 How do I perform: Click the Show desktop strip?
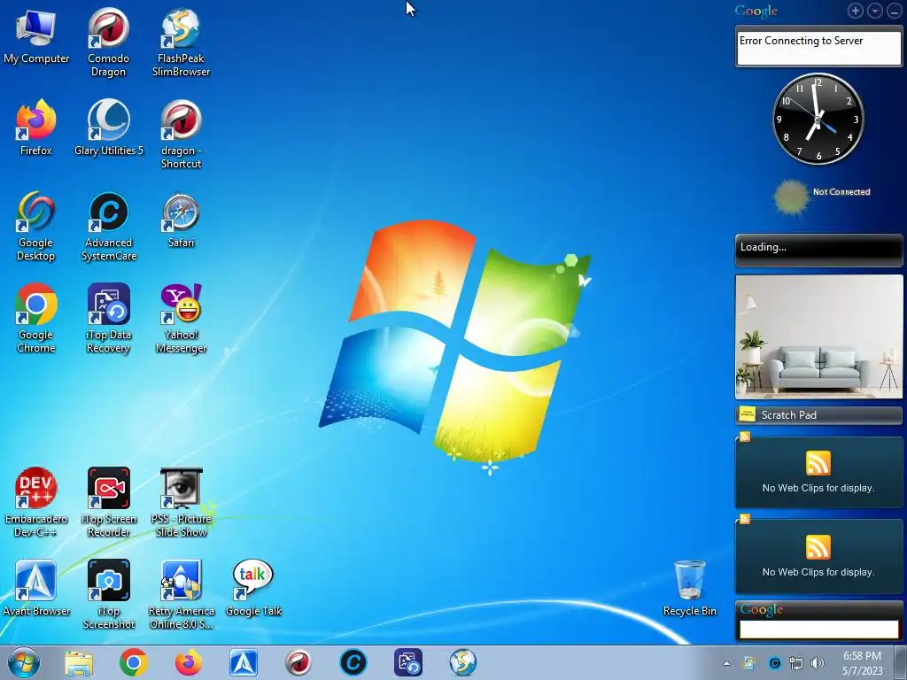901,662
